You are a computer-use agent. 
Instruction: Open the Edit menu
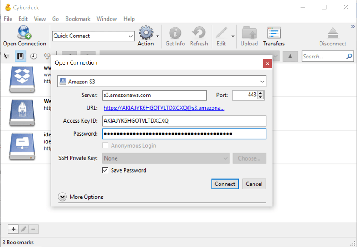23,19
